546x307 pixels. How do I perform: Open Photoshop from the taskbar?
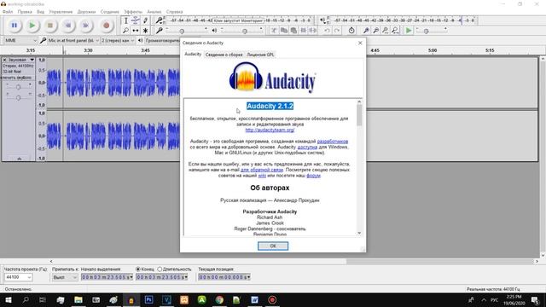149,299
